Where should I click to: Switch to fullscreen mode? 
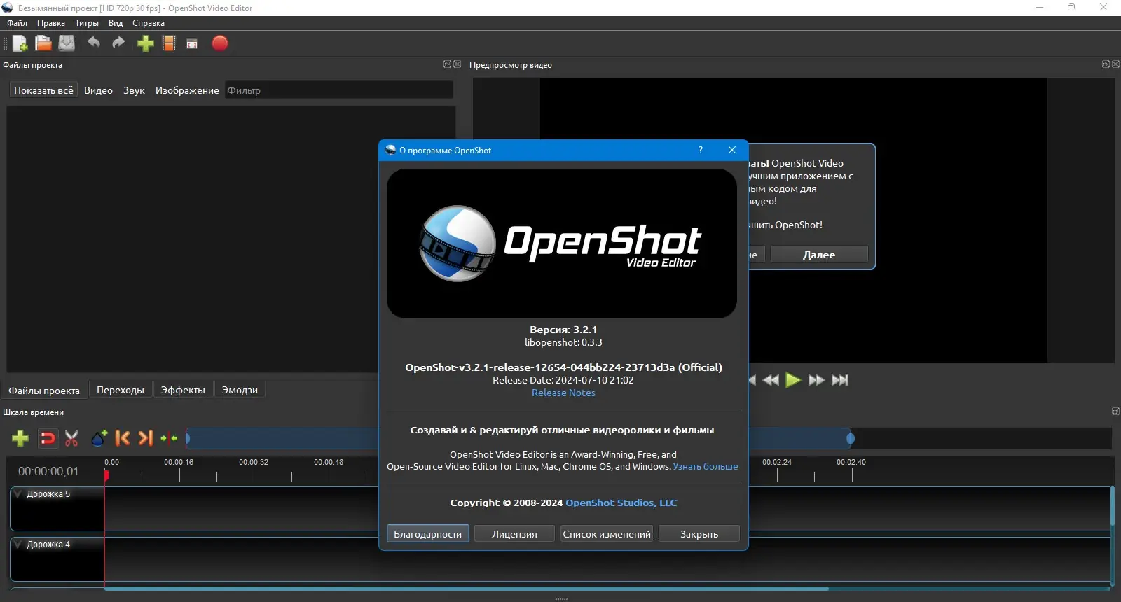point(192,44)
